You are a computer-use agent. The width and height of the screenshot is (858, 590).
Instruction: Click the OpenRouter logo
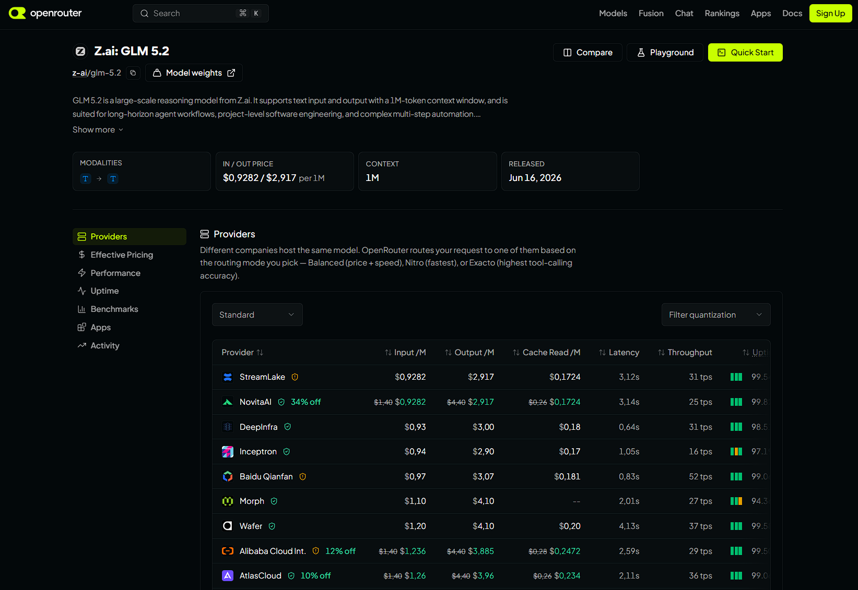[x=45, y=13]
